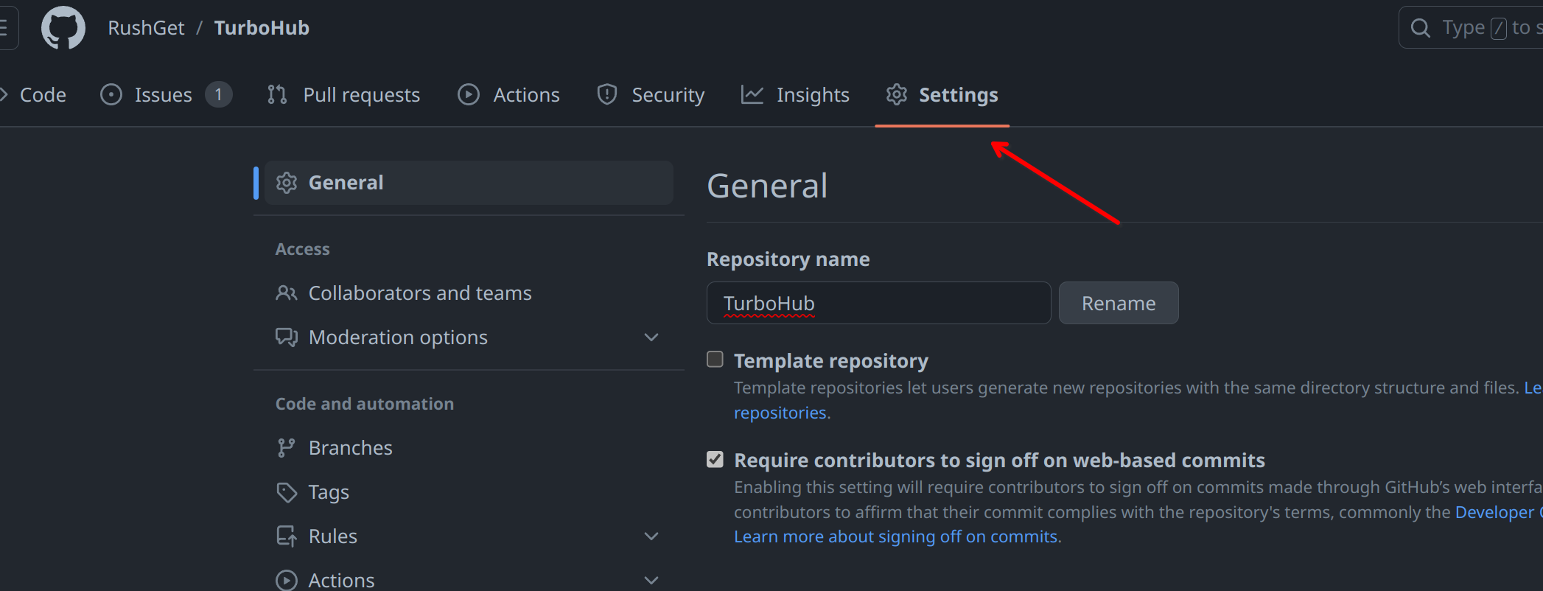The height and width of the screenshot is (591, 1543).
Task: Click the Tags label icon
Action: click(287, 492)
